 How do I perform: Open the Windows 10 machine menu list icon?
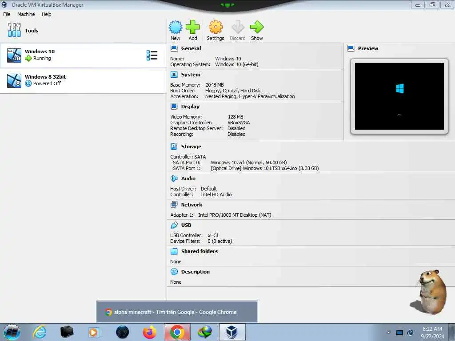[152, 56]
